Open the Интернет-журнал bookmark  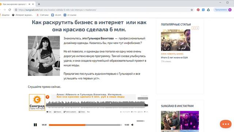pyautogui.click(x=22, y=15)
